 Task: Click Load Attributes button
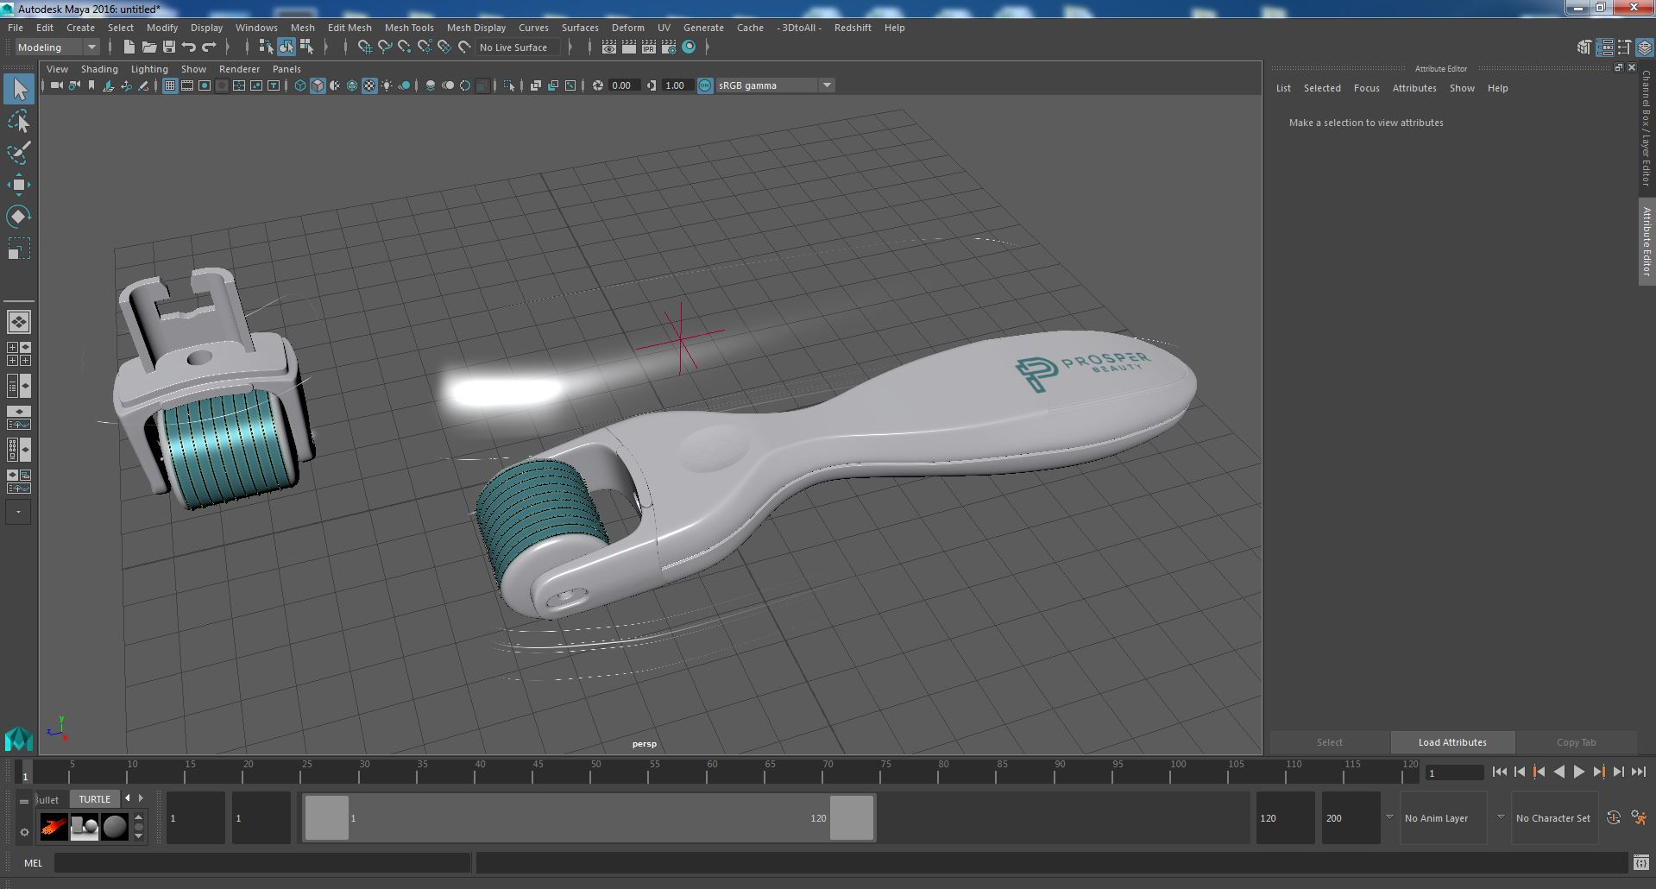click(x=1452, y=742)
